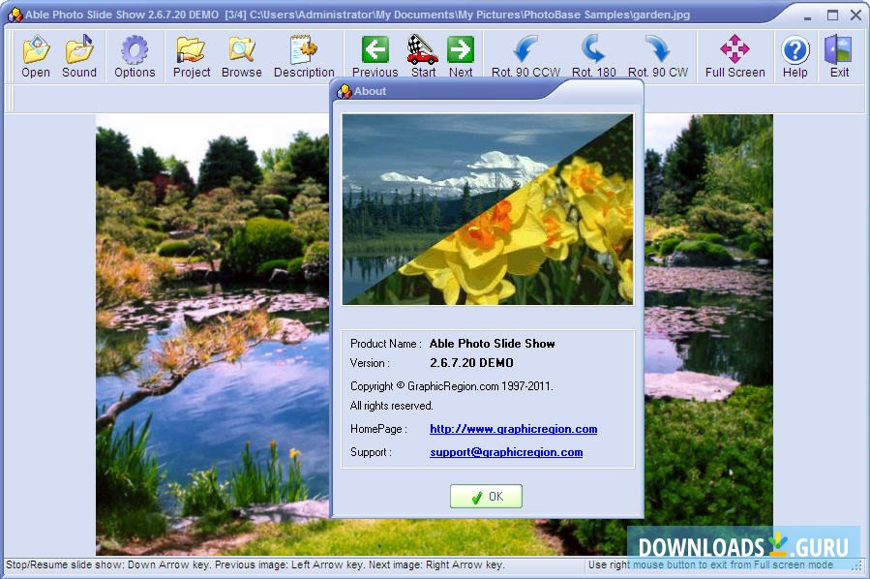Maximize the main application window
The height and width of the screenshot is (579, 870).
[x=832, y=15]
